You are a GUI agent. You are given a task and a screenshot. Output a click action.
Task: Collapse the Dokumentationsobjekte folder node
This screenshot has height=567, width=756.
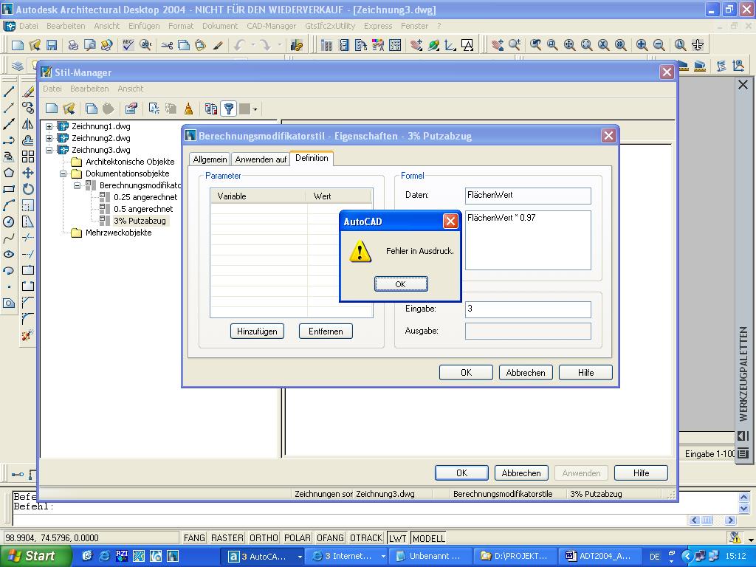pyautogui.click(x=63, y=173)
